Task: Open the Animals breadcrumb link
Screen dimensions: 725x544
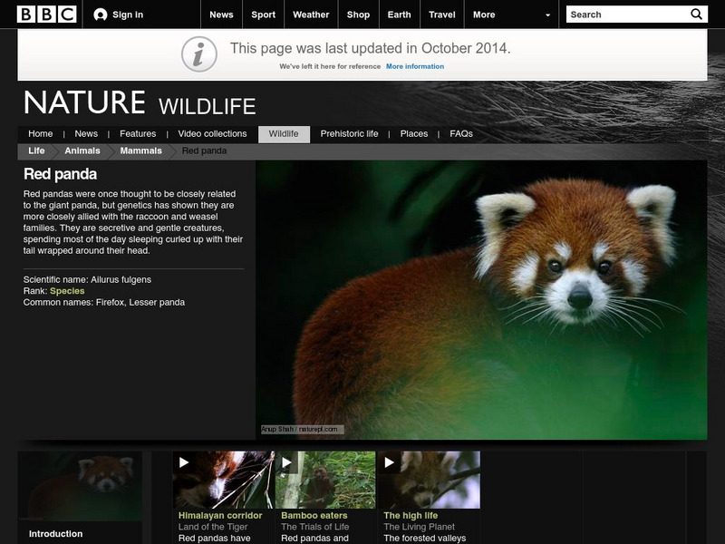Action: (x=82, y=151)
